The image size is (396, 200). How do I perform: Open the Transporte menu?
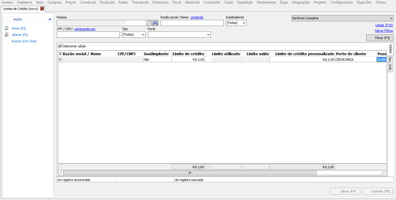140,2
